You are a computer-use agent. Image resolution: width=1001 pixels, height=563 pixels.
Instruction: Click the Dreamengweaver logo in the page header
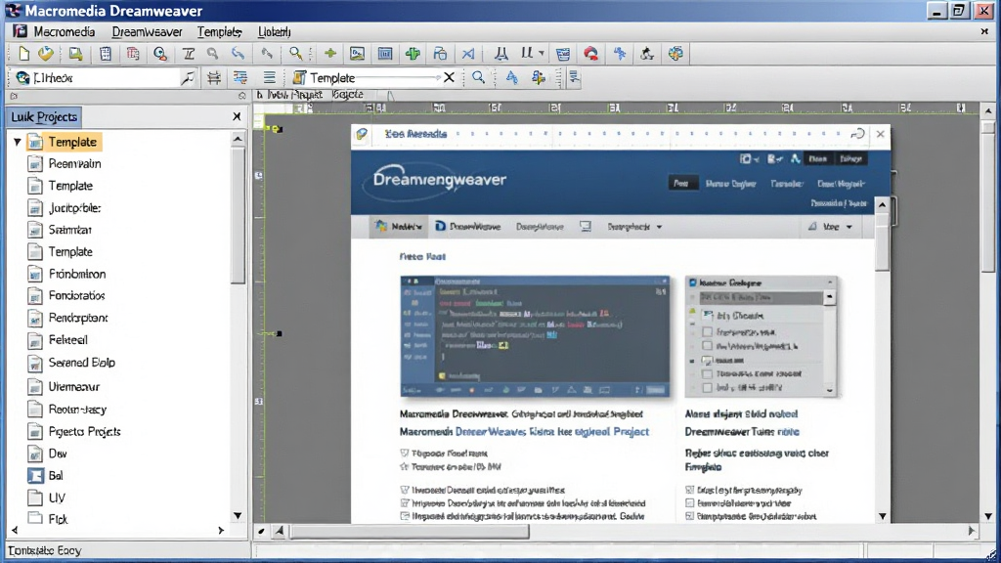(439, 180)
